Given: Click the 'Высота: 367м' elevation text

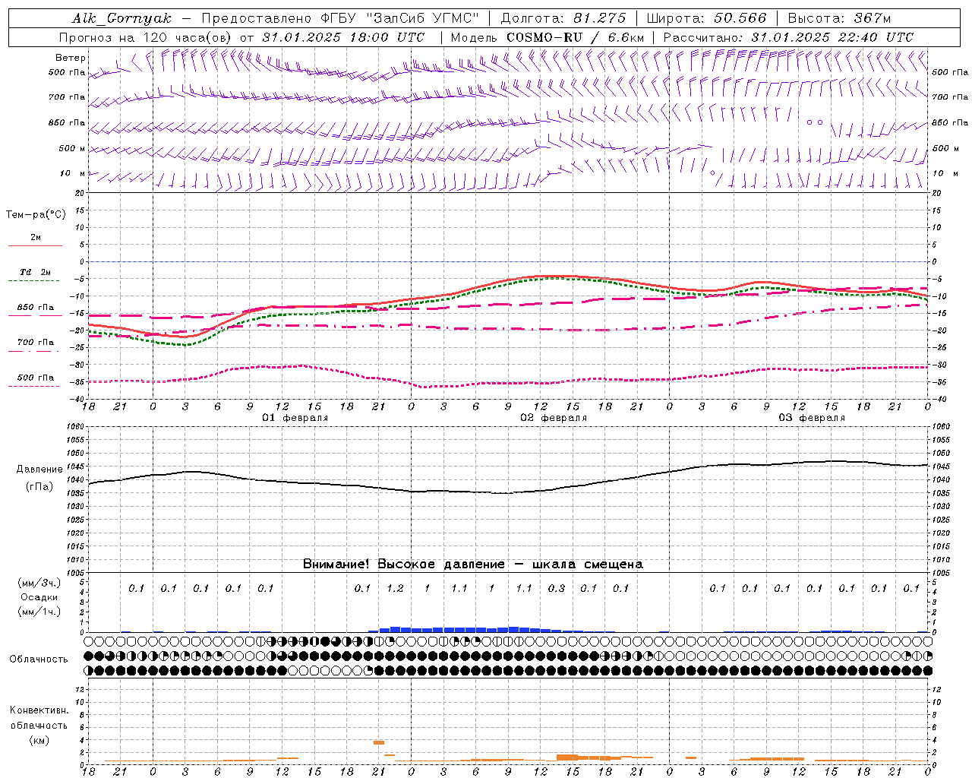Looking at the screenshot, I should pos(839,18).
